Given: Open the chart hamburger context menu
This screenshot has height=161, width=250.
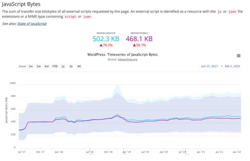Looking at the screenshot, I should tap(239, 56).
